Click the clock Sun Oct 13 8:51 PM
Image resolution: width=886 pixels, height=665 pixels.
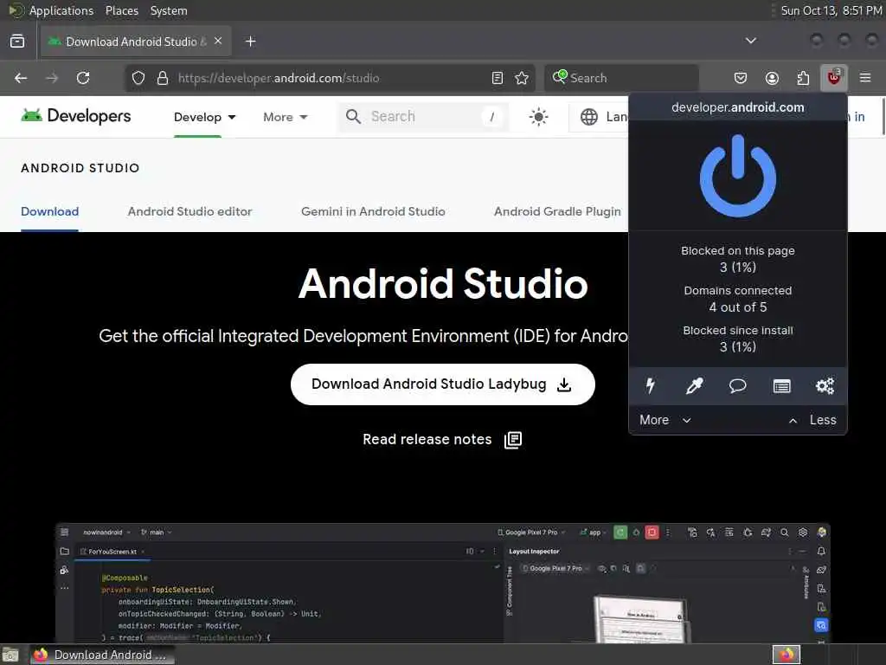pyautogui.click(x=831, y=10)
